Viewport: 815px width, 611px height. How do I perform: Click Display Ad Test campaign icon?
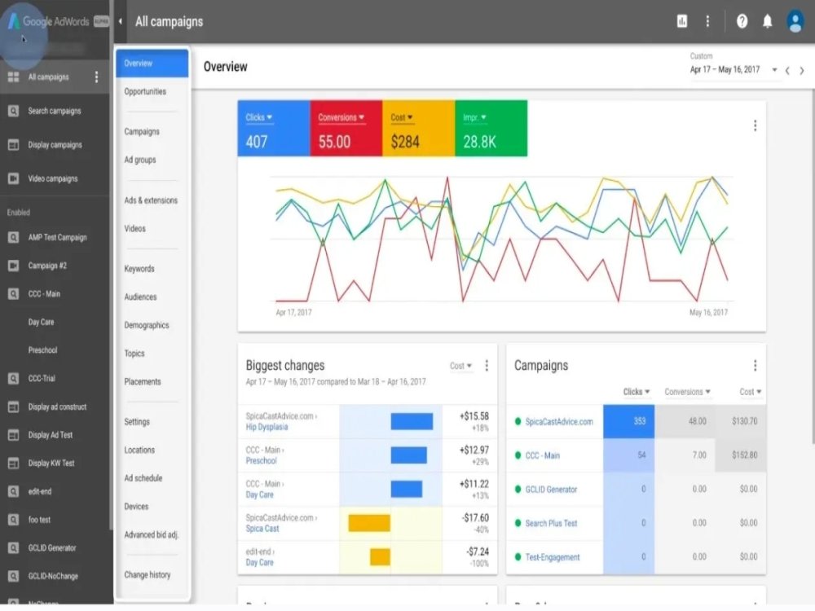click(x=14, y=435)
